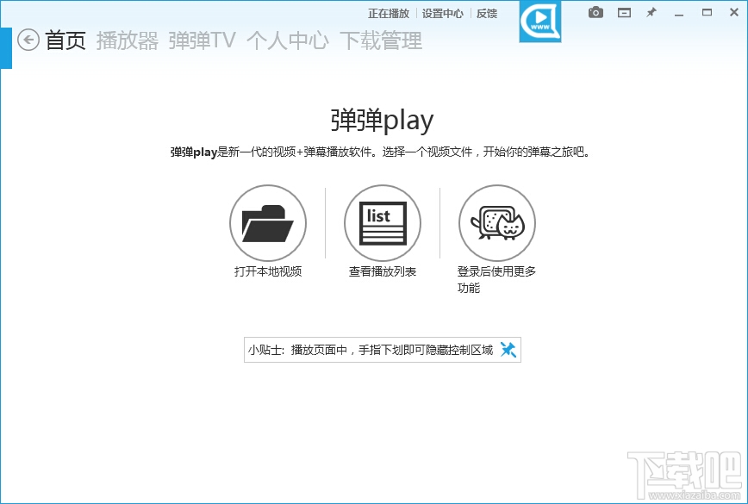Take a screenshot with the camera icon
The width and height of the screenshot is (748, 504).
pyautogui.click(x=595, y=12)
